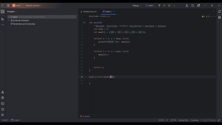Click the cursor position 20:19 indicator

pos(161,120)
